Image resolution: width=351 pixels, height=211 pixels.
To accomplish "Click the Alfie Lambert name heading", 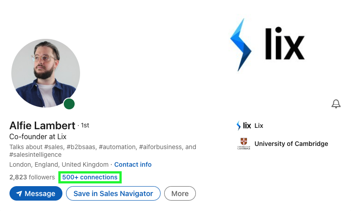I will click(x=42, y=126).
